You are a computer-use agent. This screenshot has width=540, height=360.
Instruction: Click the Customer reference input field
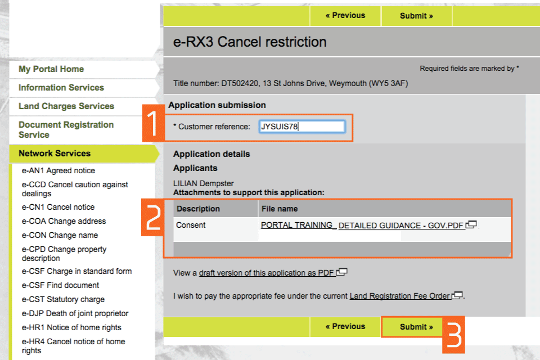point(302,127)
